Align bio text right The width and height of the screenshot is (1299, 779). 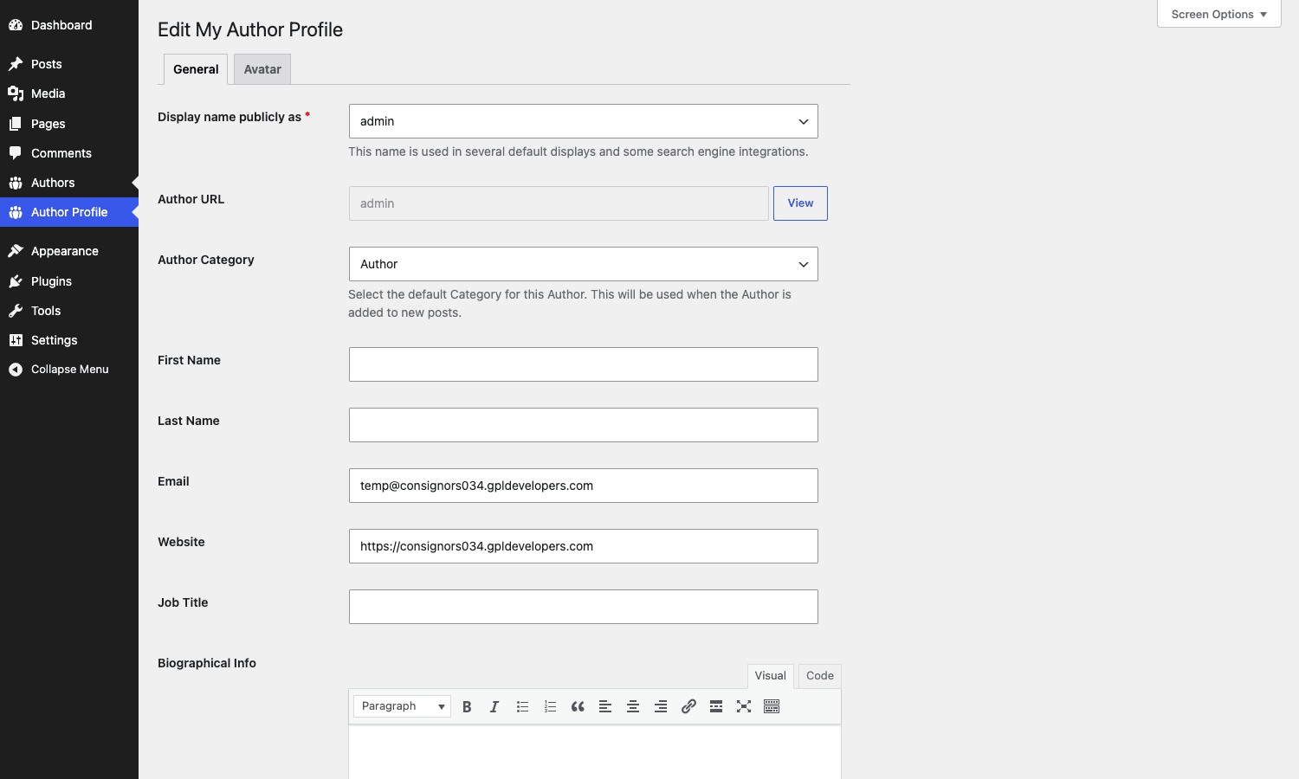tap(661, 706)
